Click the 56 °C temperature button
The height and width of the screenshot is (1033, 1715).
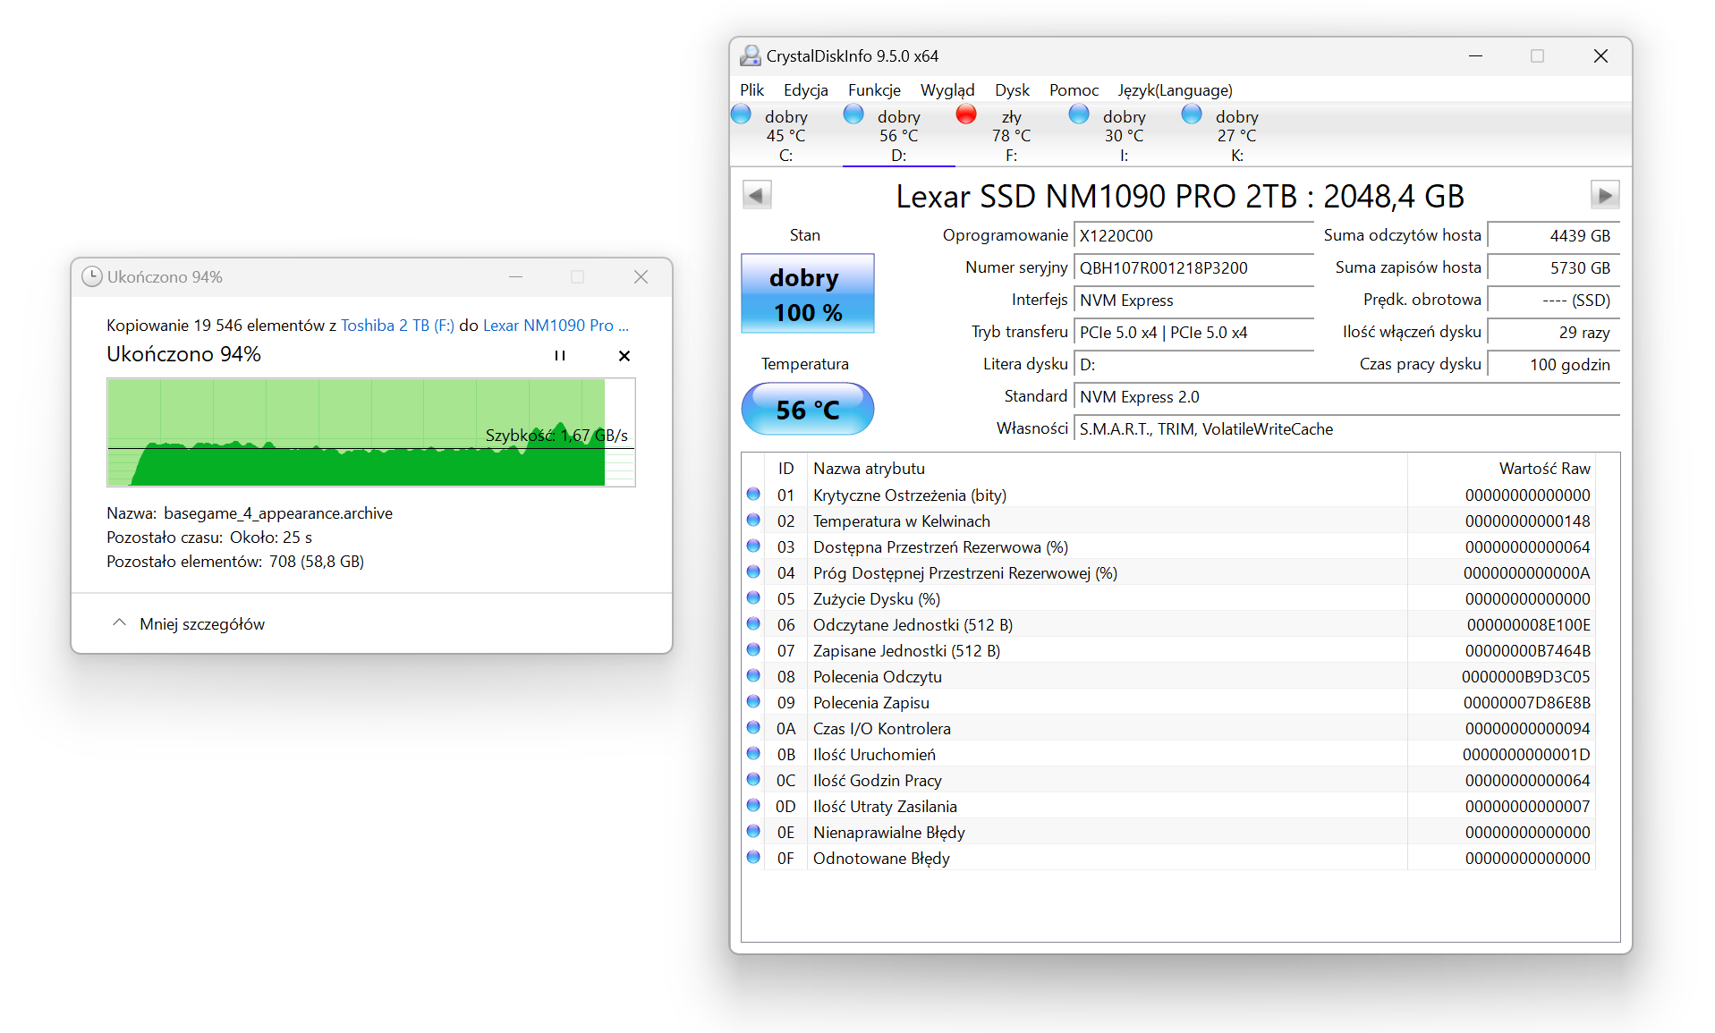tap(807, 410)
